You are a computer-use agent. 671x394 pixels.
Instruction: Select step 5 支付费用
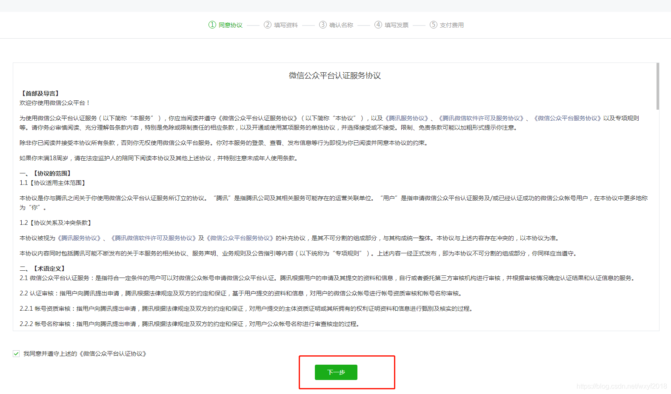click(447, 25)
